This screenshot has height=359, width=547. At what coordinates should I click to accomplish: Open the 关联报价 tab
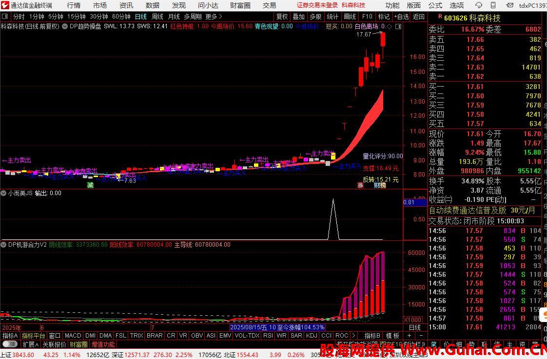click(54, 344)
